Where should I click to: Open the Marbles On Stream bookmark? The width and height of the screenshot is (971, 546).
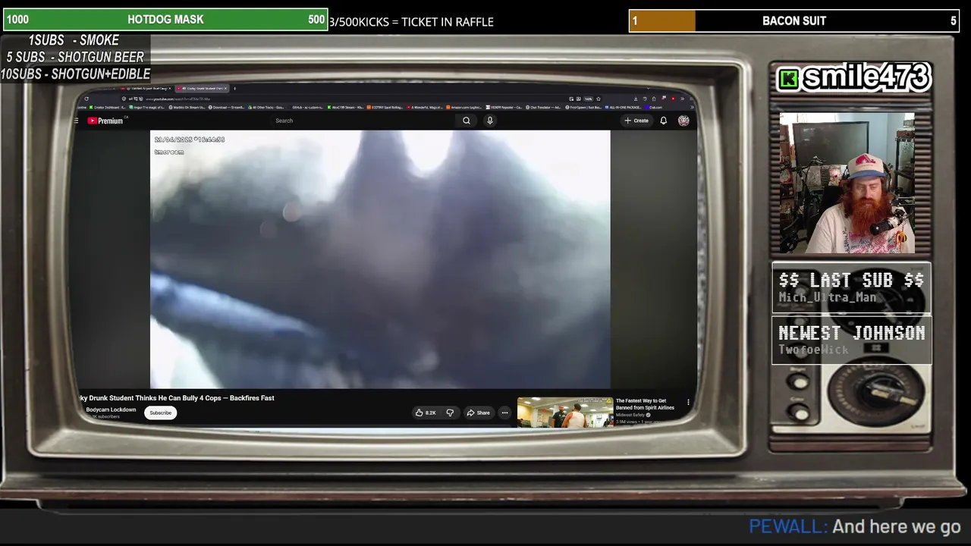(187, 107)
